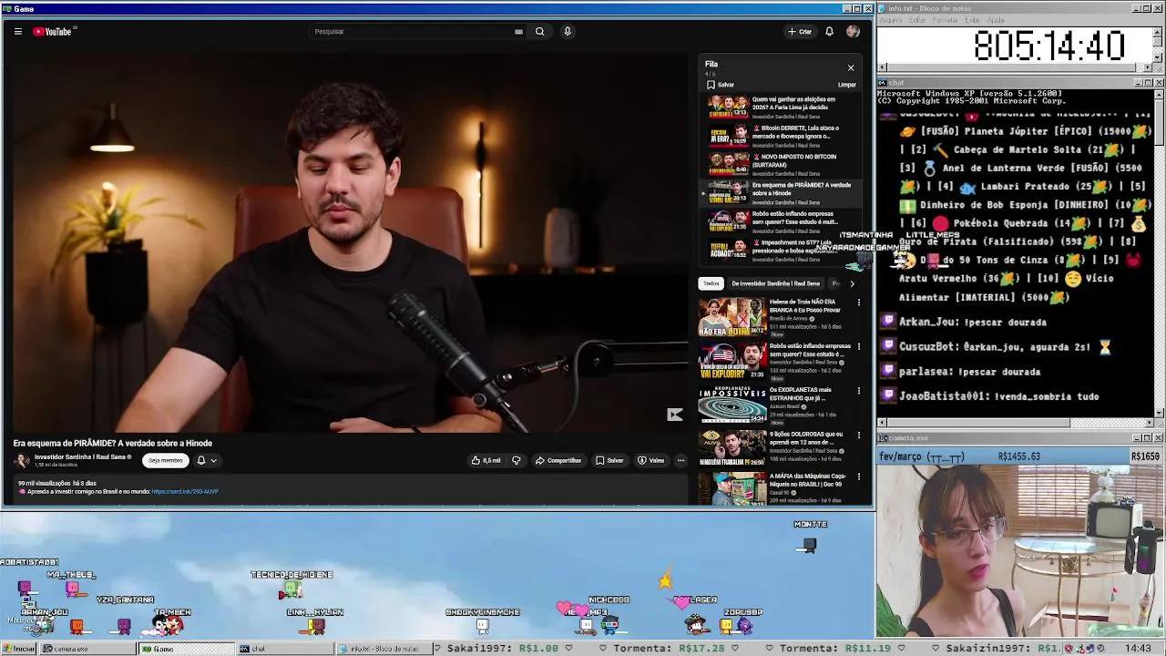
Task: Open subscription notification bell dropdown
Action: pos(207,460)
